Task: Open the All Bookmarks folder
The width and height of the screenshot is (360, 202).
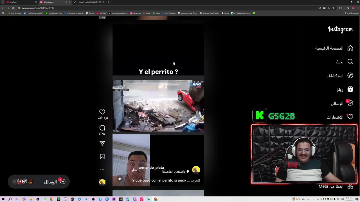Action: coord(352,13)
